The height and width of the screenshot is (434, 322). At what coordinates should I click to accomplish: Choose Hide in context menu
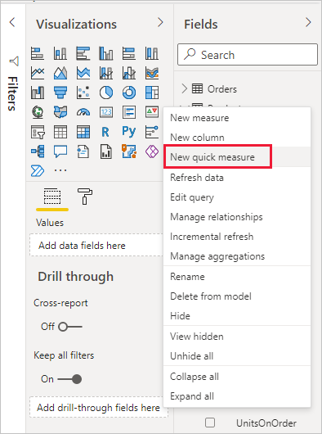click(x=237, y=316)
